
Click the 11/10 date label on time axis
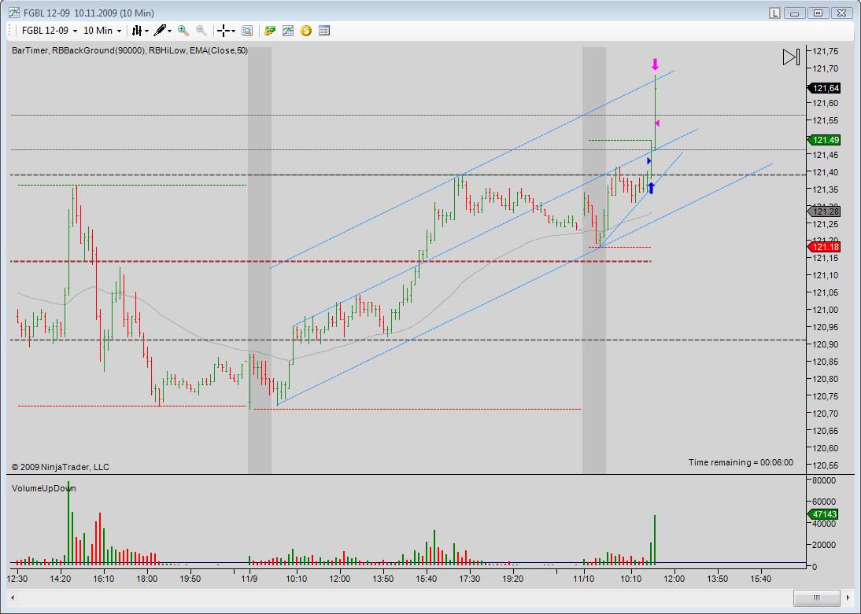point(584,579)
